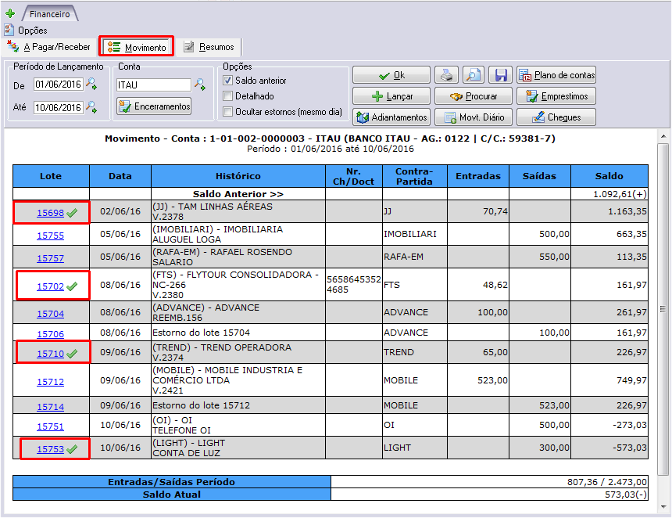Check Ocultar estornos (mesmo dia) option

click(228, 112)
